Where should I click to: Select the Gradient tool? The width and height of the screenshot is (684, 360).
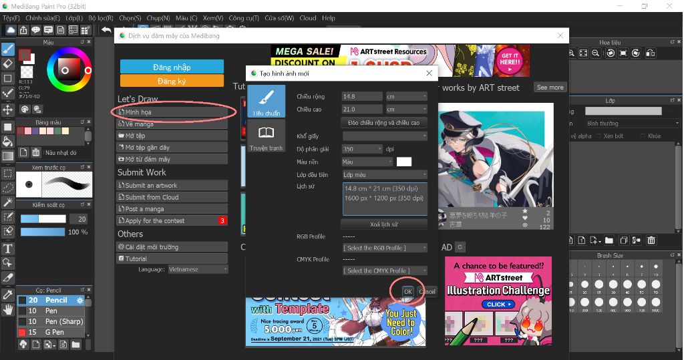[8, 156]
